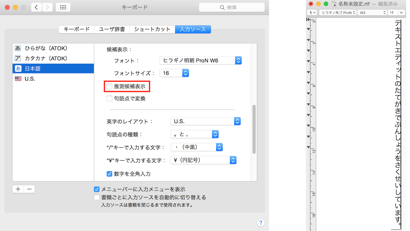The height and width of the screenshot is (231, 410).
Task: Go back with the left chevron button
Action: tap(36, 7)
